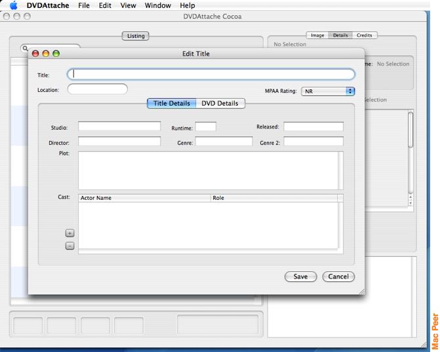
Task: Close the Edit Title window
Action: point(35,54)
